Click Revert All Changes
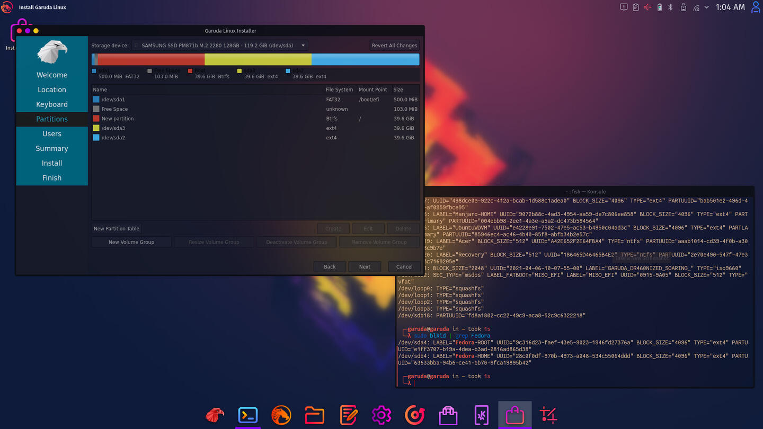Image resolution: width=763 pixels, height=429 pixels. (394, 46)
